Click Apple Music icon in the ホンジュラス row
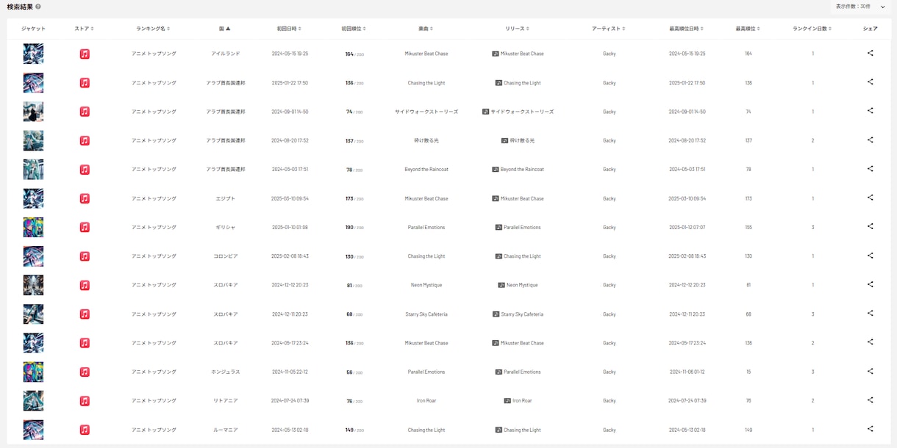This screenshot has height=448, width=897. [85, 372]
